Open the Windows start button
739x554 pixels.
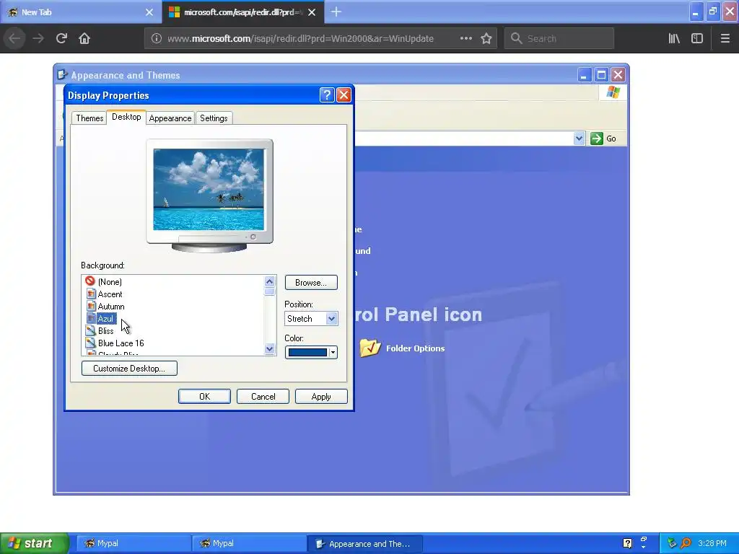click(35, 543)
